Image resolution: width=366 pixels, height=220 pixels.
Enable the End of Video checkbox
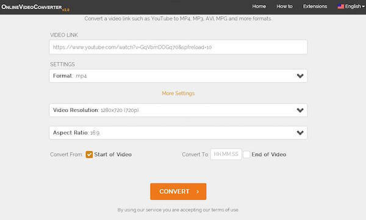(x=246, y=154)
